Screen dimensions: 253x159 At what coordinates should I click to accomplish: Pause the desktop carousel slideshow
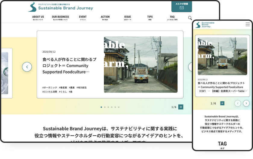[x=181, y=107]
